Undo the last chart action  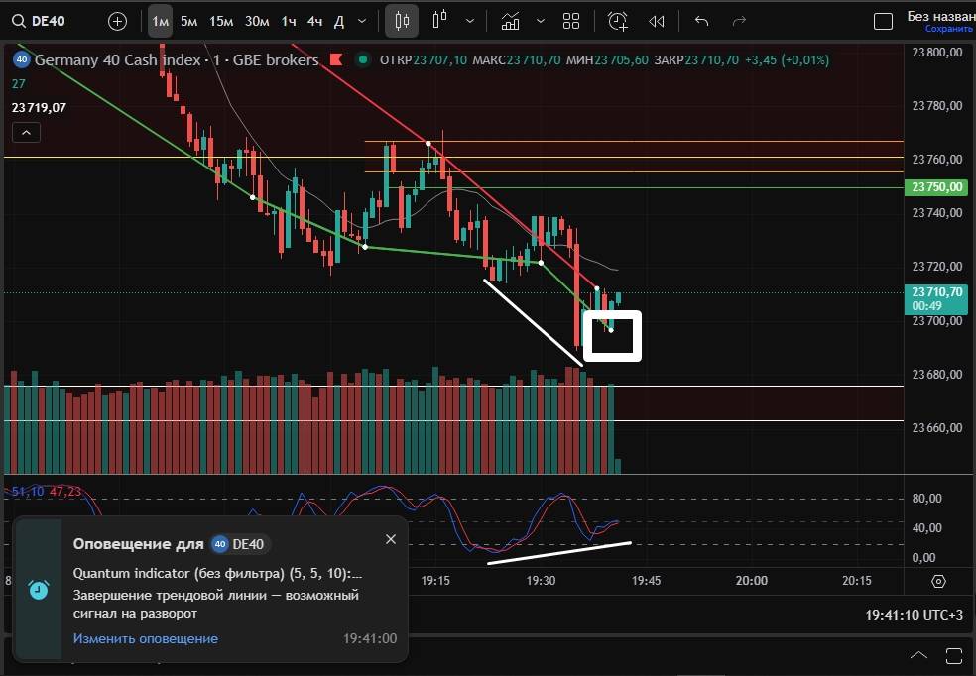(702, 21)
